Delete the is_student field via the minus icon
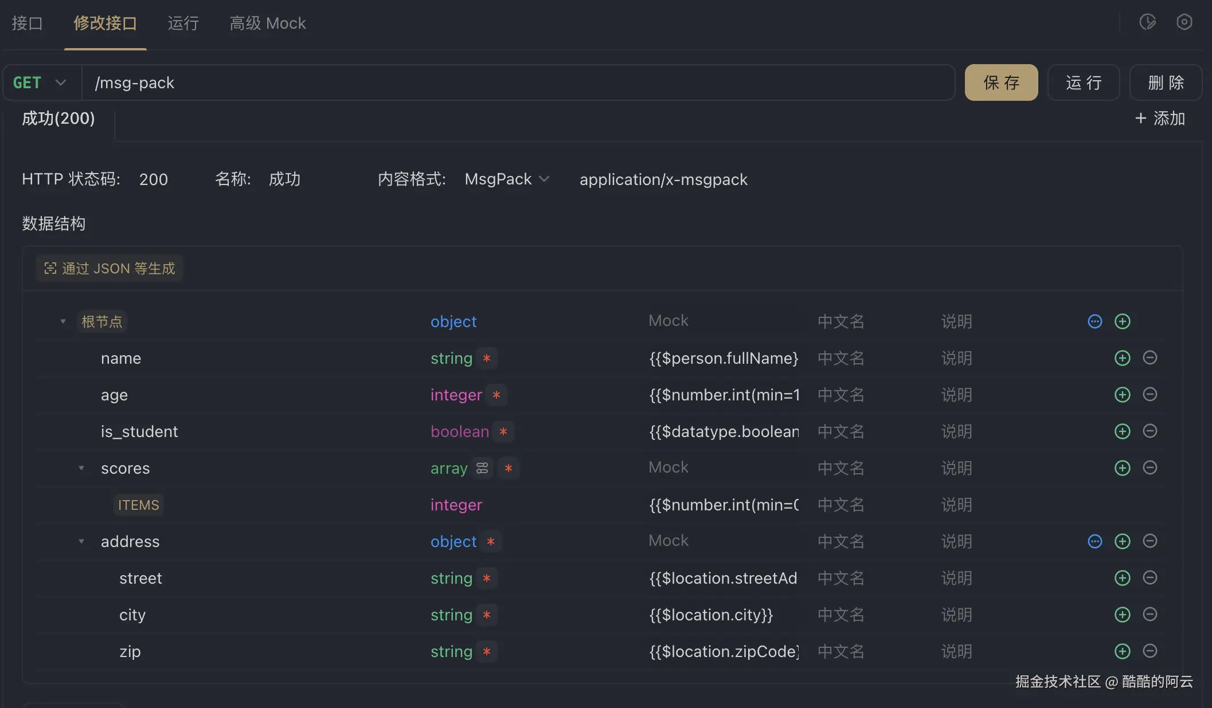Screen dimensions: 1212x708 tap(1150, 431)
